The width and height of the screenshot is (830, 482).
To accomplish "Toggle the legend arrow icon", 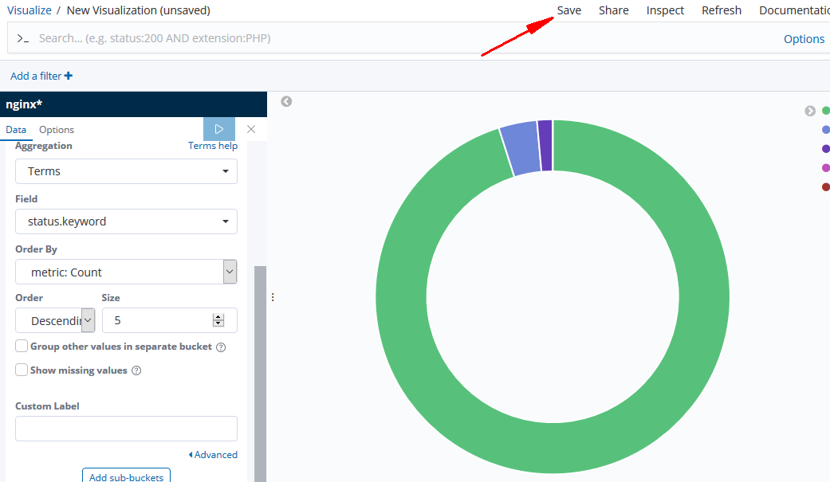I will tap(810, 111).
